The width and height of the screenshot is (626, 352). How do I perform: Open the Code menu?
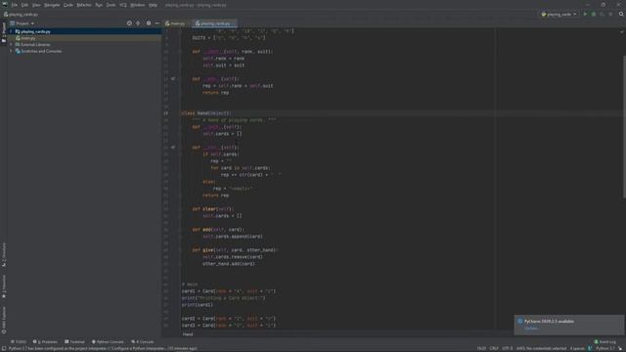(68, 5)
